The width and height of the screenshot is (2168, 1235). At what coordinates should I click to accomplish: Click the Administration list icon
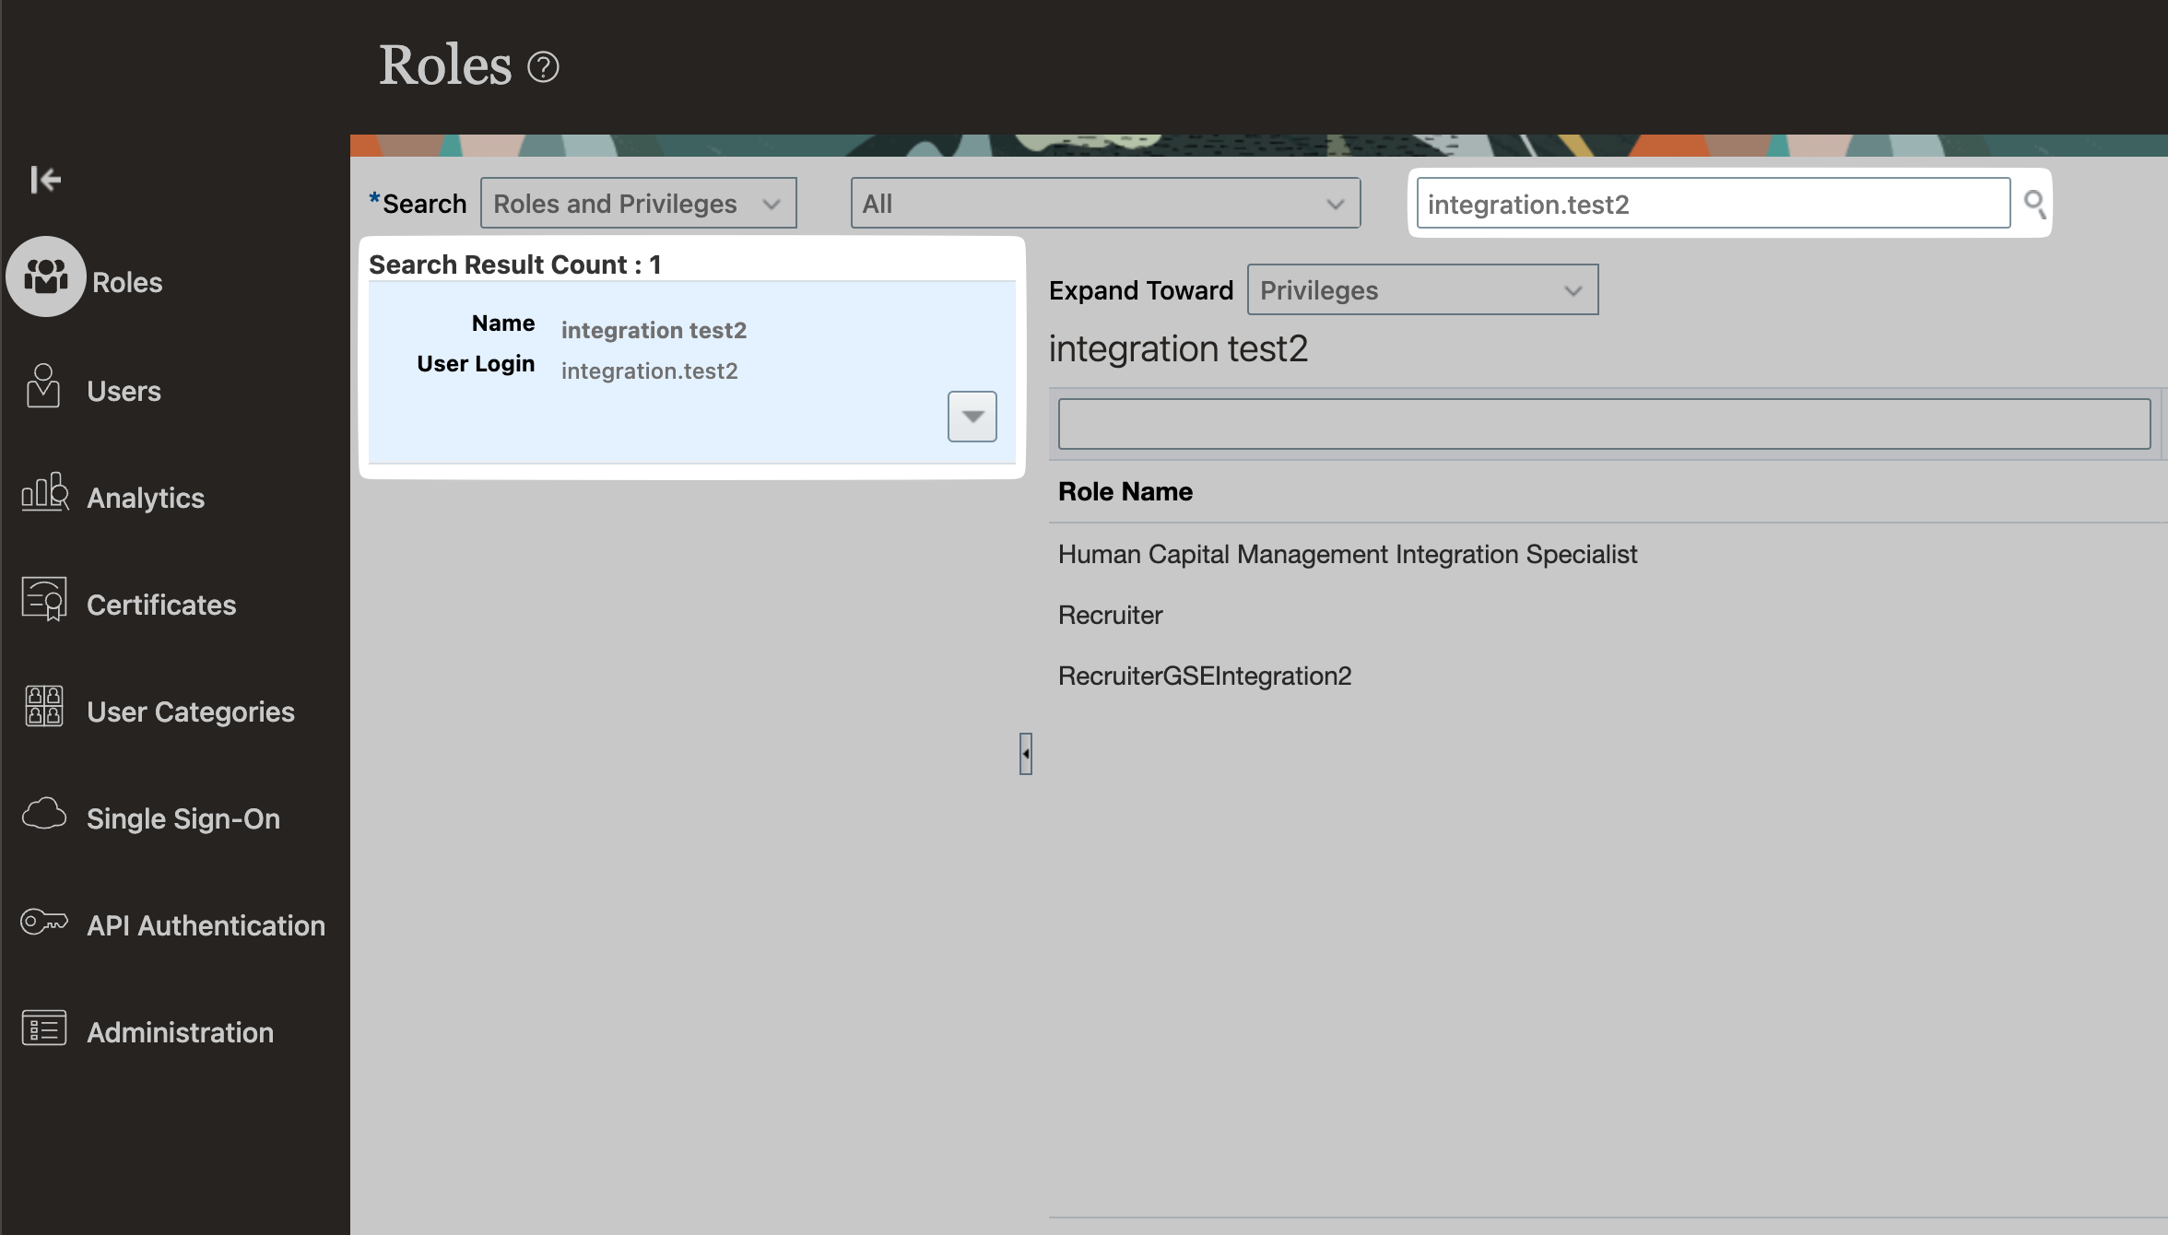[x=44, y=1028]
